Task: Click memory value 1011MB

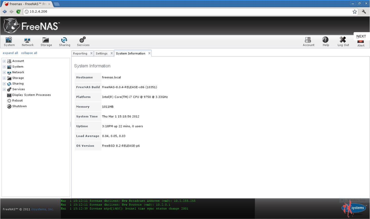Action: pyautogui.click(x=108, y=107)
